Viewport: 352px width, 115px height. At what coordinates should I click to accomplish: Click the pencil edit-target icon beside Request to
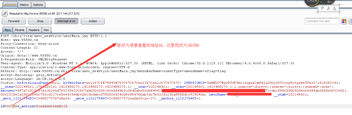5,14
